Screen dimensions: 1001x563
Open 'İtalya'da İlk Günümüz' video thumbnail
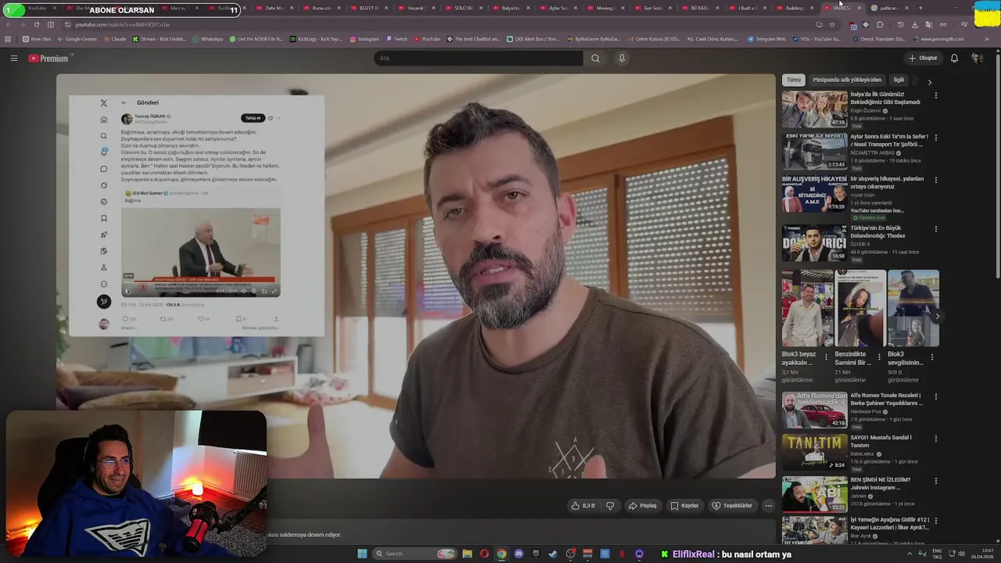(x=814, y=109)
